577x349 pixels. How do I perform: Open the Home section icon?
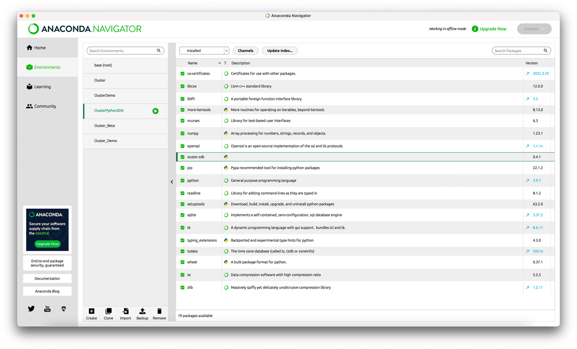29,48
